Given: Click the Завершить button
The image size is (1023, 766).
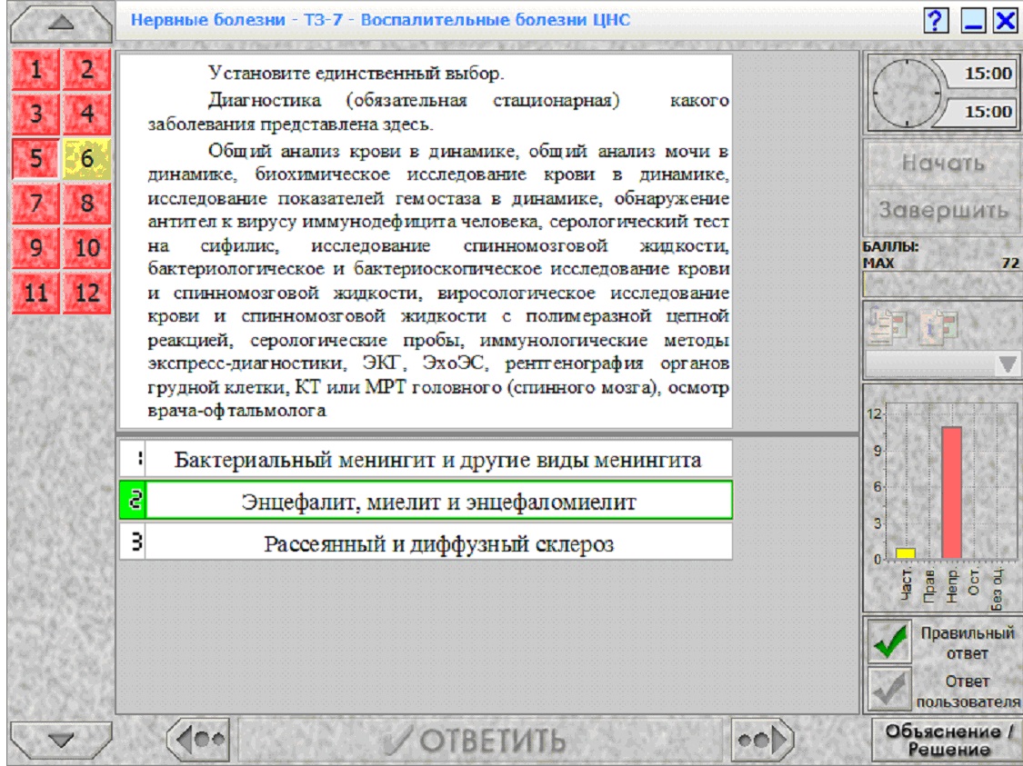Looking at the screenshot, I should tap(943, 211).
